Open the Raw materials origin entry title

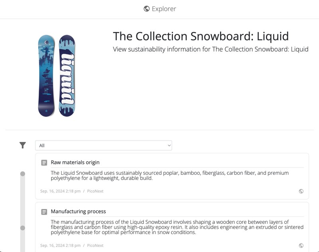(75, 162)
